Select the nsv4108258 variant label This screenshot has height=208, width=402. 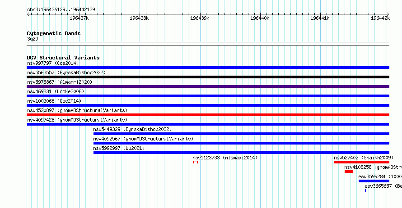(x=373, y=167)
